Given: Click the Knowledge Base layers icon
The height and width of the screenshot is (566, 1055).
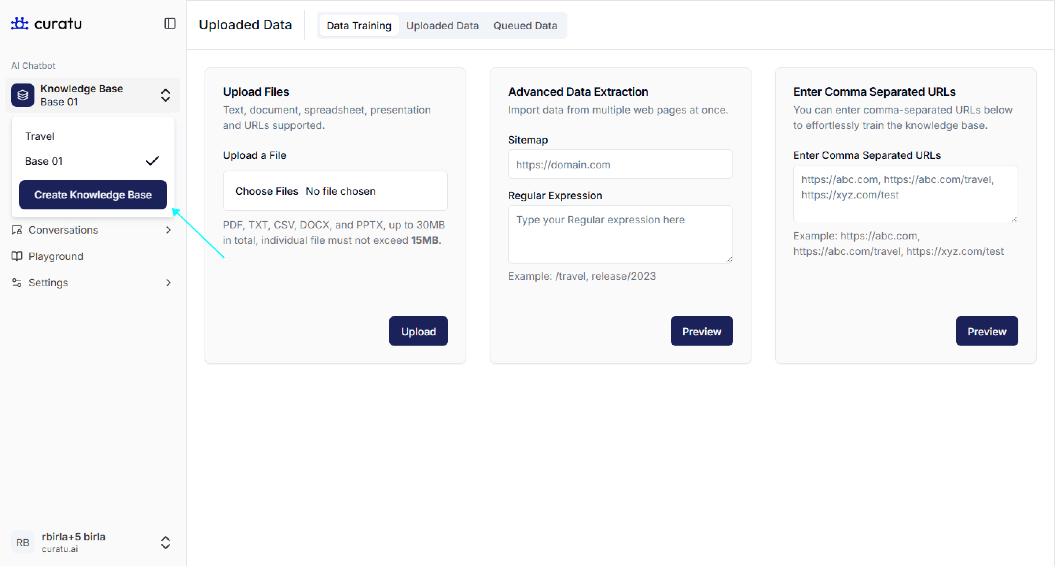Looking at the screenshot, I should tap(22, 95).
